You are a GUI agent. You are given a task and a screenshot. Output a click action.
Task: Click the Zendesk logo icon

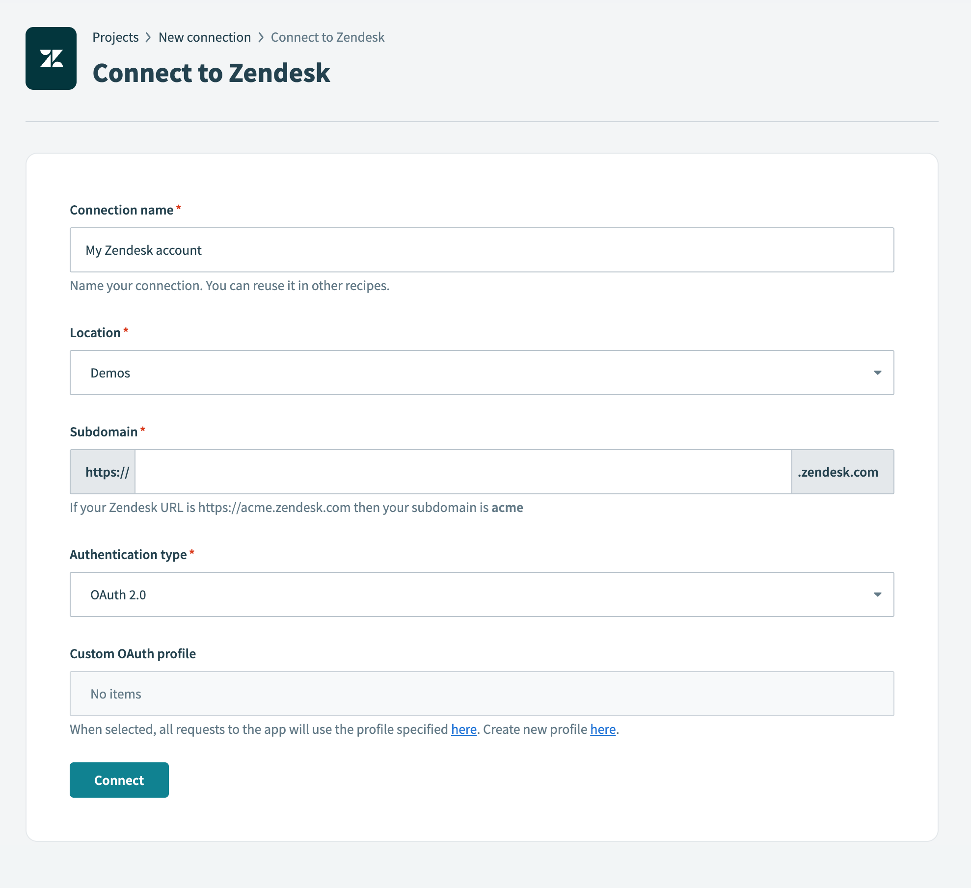(51, 59)
